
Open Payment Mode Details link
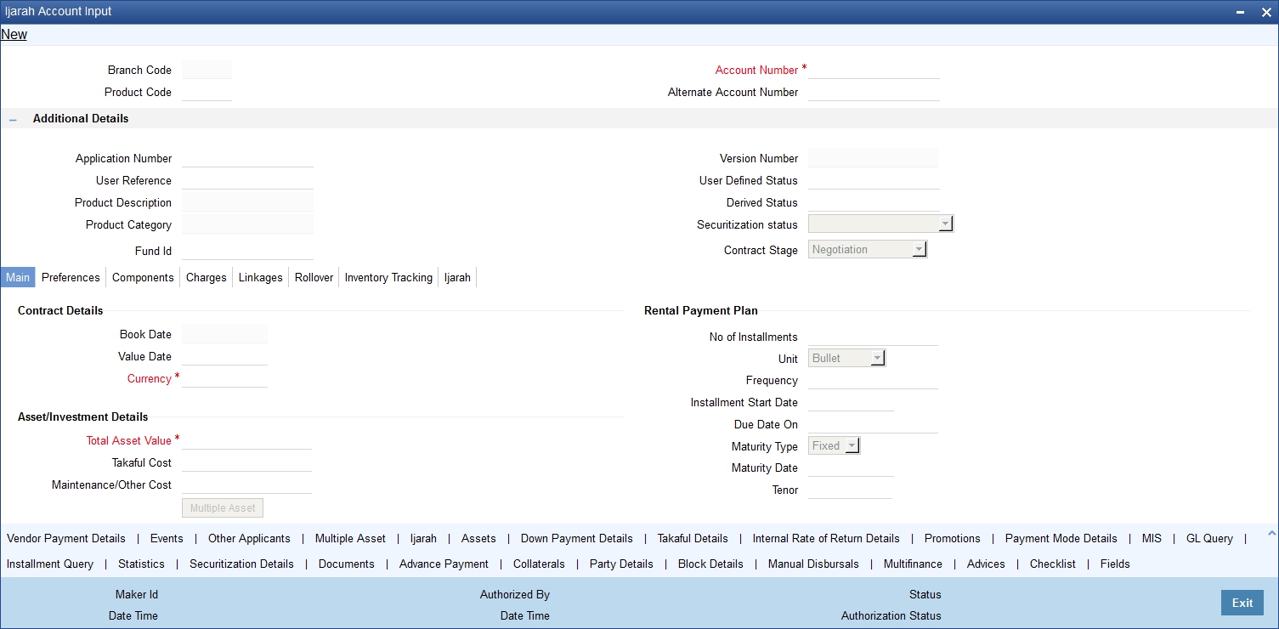click(1061, 539)
